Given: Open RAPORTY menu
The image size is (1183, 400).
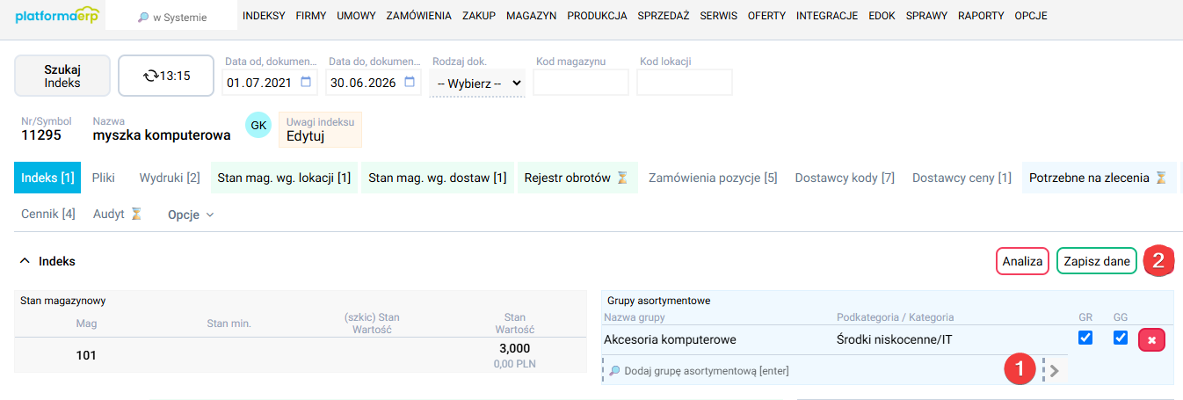Looking at the screenshot, I should pyautogui.click(x=982, y=16).
